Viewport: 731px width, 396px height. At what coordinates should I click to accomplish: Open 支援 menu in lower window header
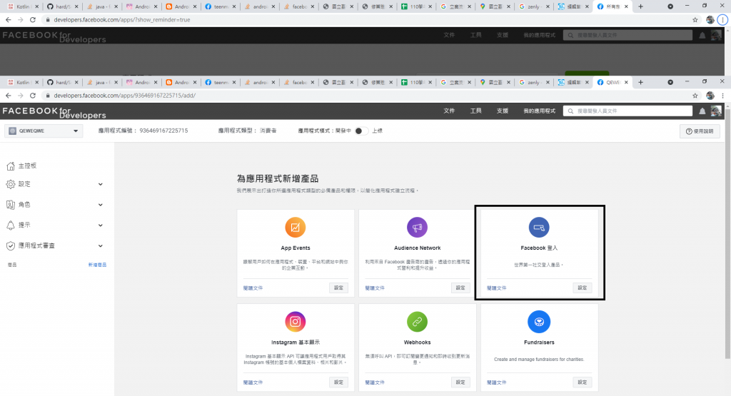pyautogui.click(x=502, y=111)
